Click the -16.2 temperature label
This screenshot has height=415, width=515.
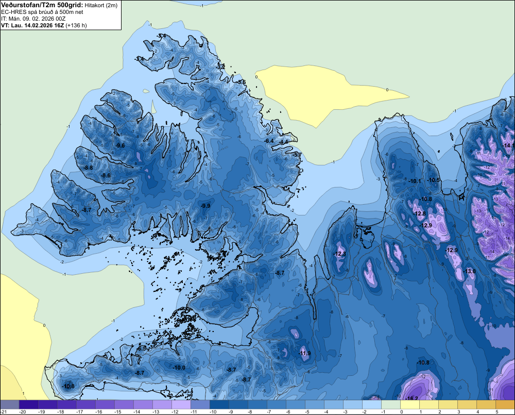pyautogui.click(x=412, y=399)
